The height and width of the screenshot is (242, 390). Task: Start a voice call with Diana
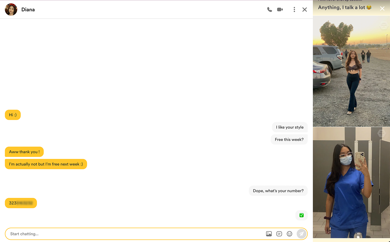(x=269, y=9)
